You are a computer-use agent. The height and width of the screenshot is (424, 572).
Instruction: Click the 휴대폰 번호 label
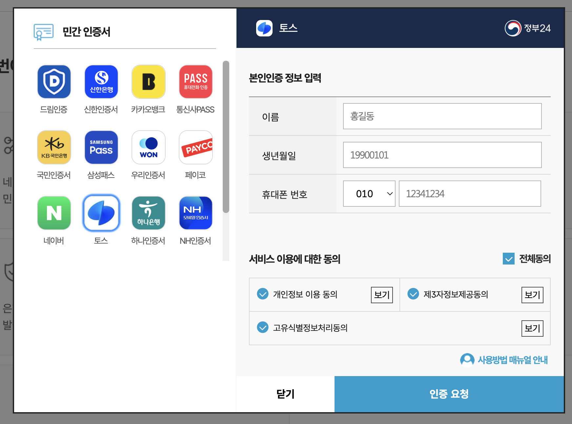[x=285, y=194]
